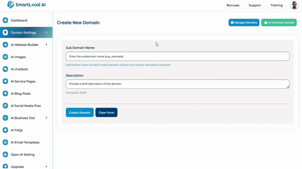Open the Open AI Setting menu item
Screen dimensions: 302x169
(23, 154)
